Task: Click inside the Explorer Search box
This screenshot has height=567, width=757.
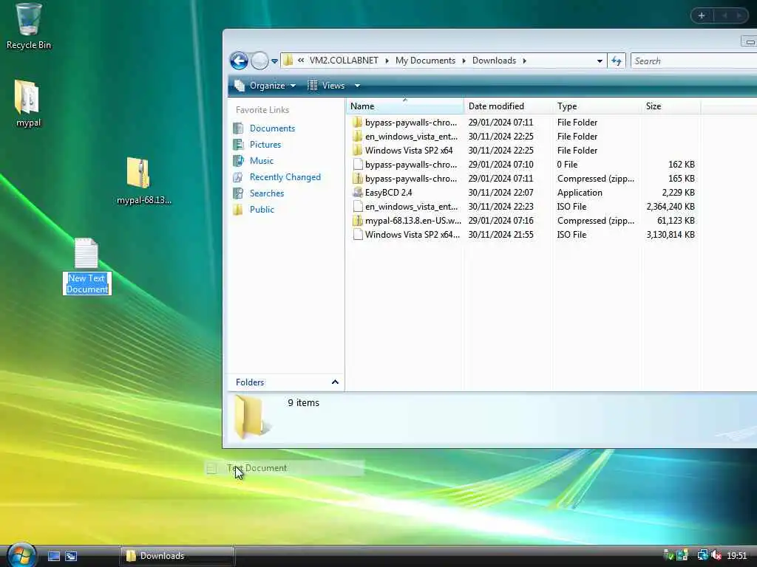Action: 693,61
